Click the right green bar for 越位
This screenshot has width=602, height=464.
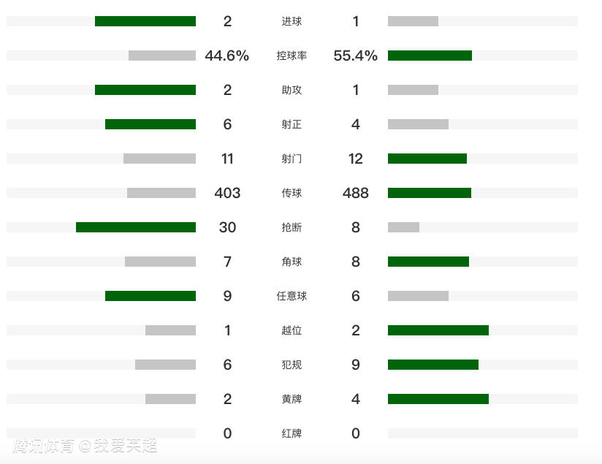coord(438,330)
